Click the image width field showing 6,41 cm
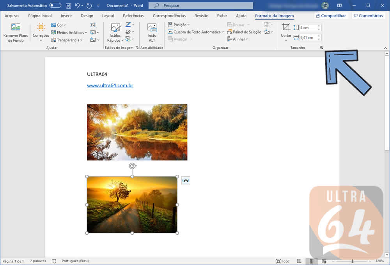Viewport: 390px width, 265px height. (308, 38)
